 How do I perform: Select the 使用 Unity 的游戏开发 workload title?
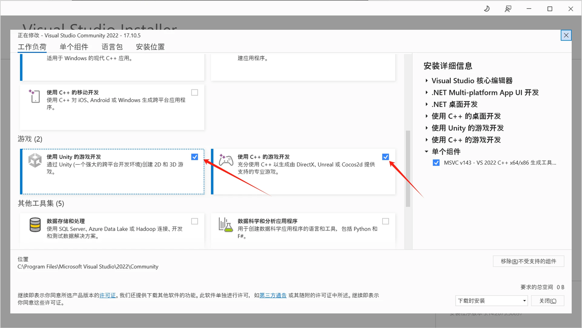click(x=74, y=157)
